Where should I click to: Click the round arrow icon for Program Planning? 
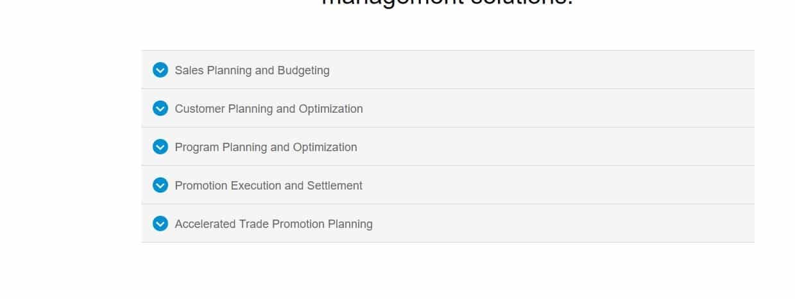tap(160, 147)
